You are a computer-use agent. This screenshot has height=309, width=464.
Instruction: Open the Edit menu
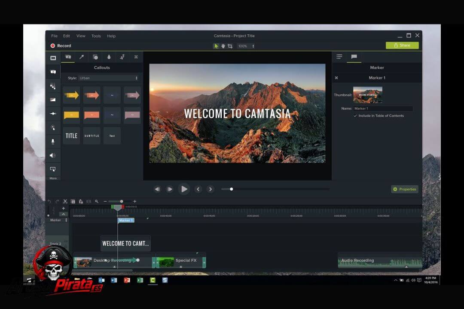click(66, 36)
